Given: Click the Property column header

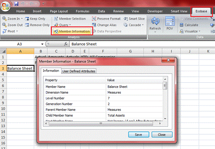Looking at the screenshot, I should (75, 80).
